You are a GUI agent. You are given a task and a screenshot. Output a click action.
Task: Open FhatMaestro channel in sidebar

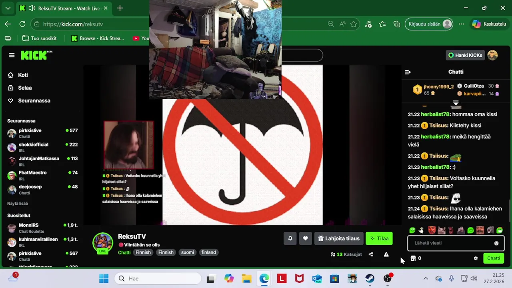tap(42, 175)
